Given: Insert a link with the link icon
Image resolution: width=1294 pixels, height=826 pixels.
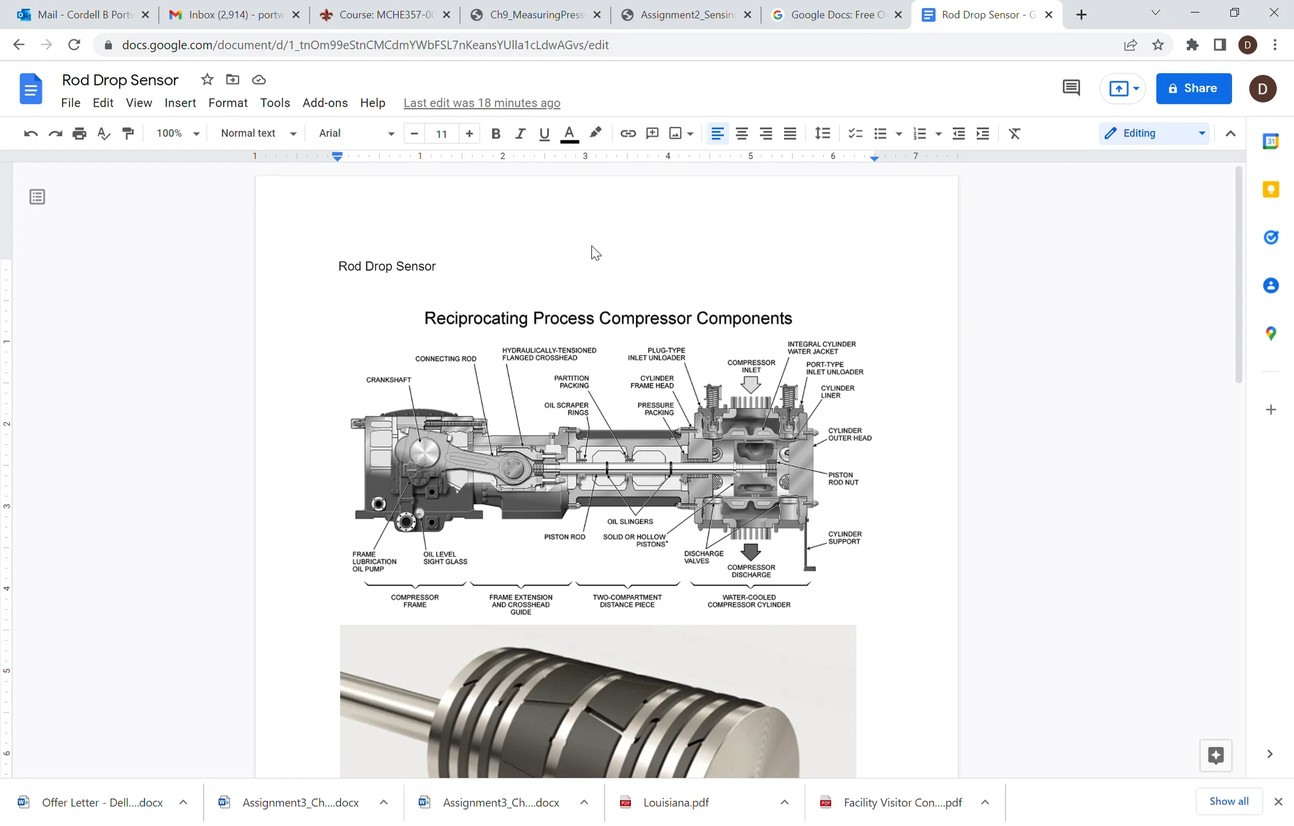Looking at the screenshot, I should pos(628,134).
